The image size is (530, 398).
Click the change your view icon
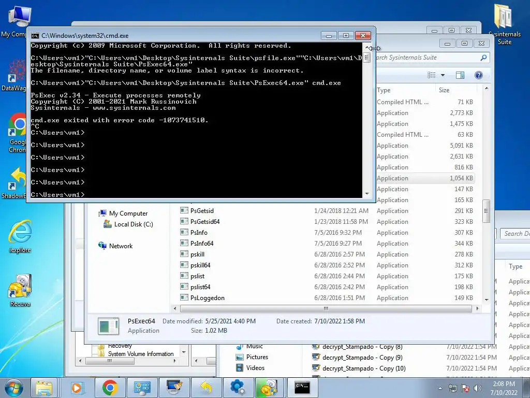point(432,75)
